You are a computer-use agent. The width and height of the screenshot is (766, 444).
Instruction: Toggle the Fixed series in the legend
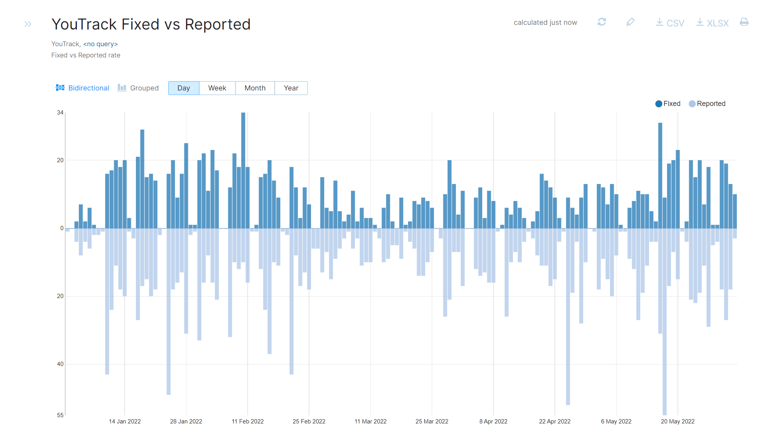pos(667,104)
